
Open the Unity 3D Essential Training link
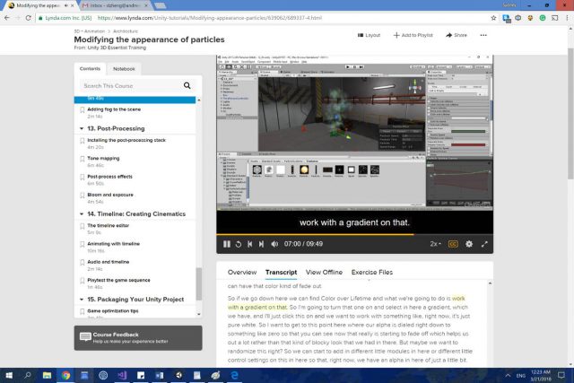tap(117, 48)
